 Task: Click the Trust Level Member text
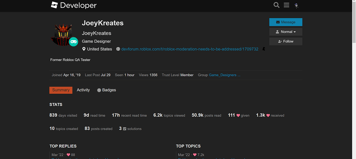178,75
